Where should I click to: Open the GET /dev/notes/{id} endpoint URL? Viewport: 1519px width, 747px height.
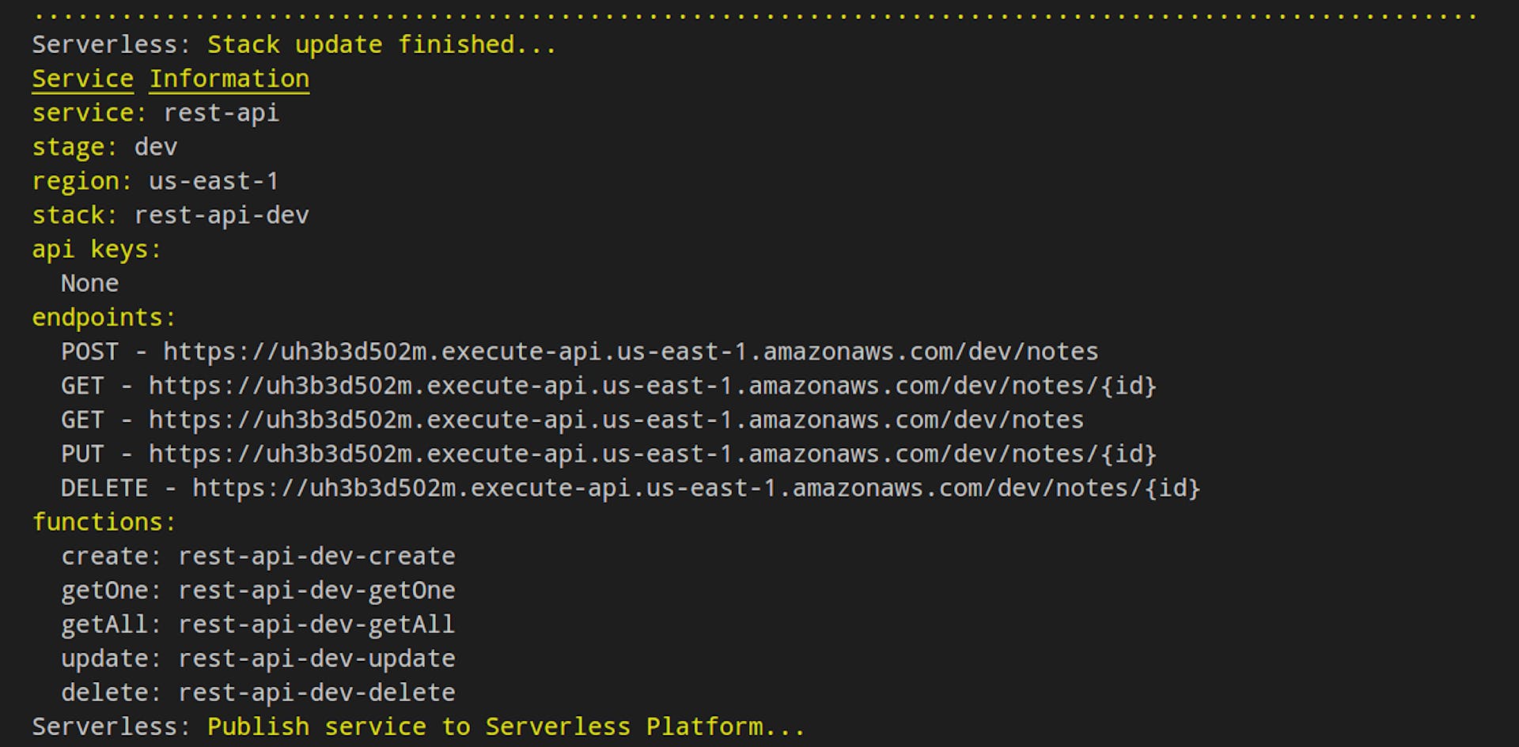click(x=649, y=385)
